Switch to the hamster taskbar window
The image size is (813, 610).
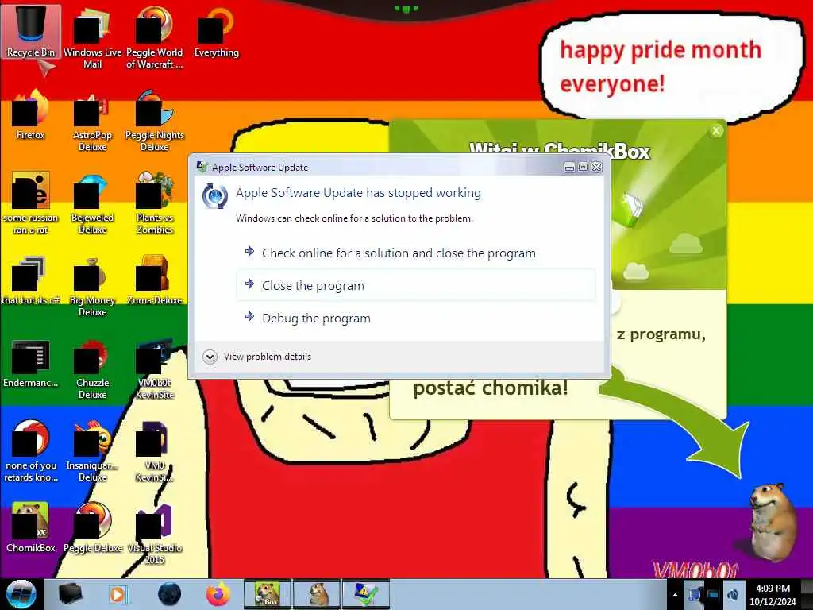coord(316,594)
